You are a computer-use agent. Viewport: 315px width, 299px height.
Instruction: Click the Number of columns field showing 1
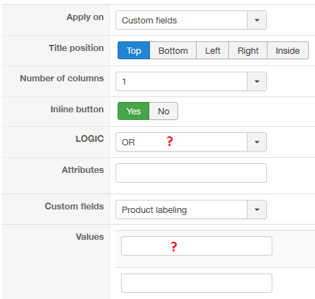tap(182, 81)
